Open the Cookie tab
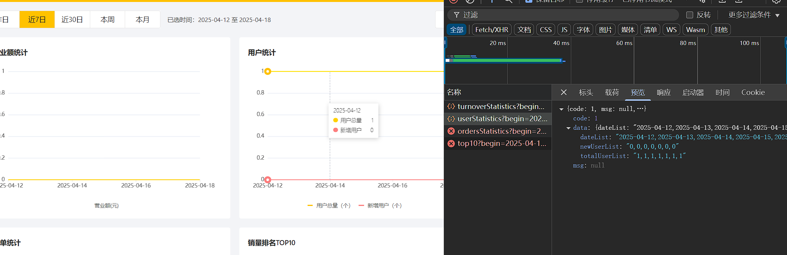 pos(753,93)
